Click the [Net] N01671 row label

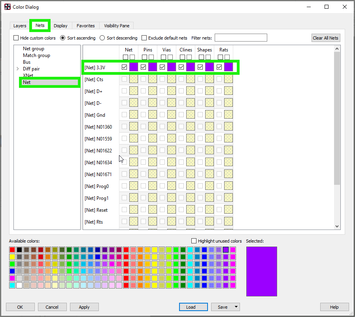[98, 175]
